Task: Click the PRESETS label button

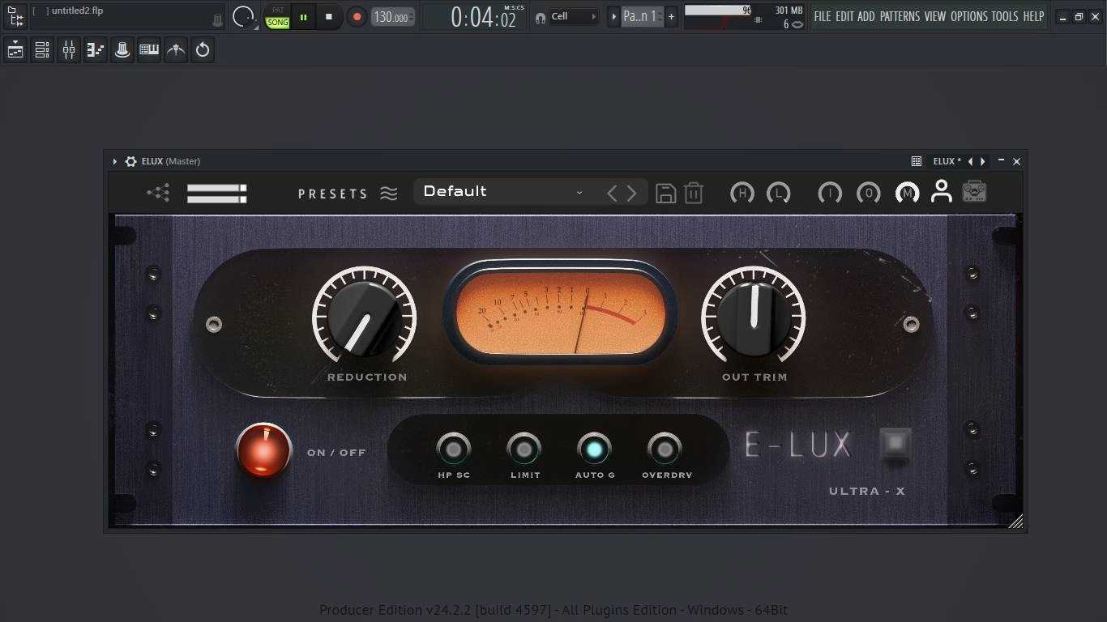Action: click(333, 194)
